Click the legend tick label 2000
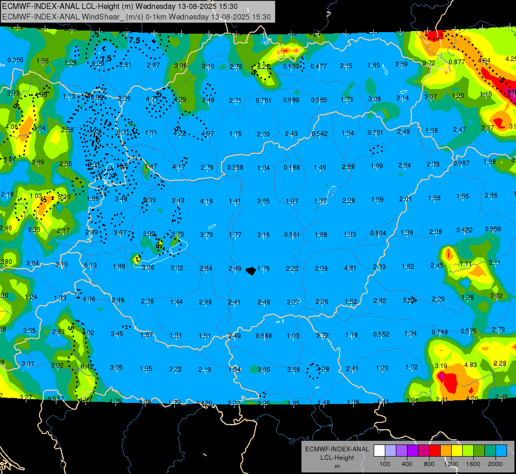The width and height of the screenshot is (516, 474). 495,464
